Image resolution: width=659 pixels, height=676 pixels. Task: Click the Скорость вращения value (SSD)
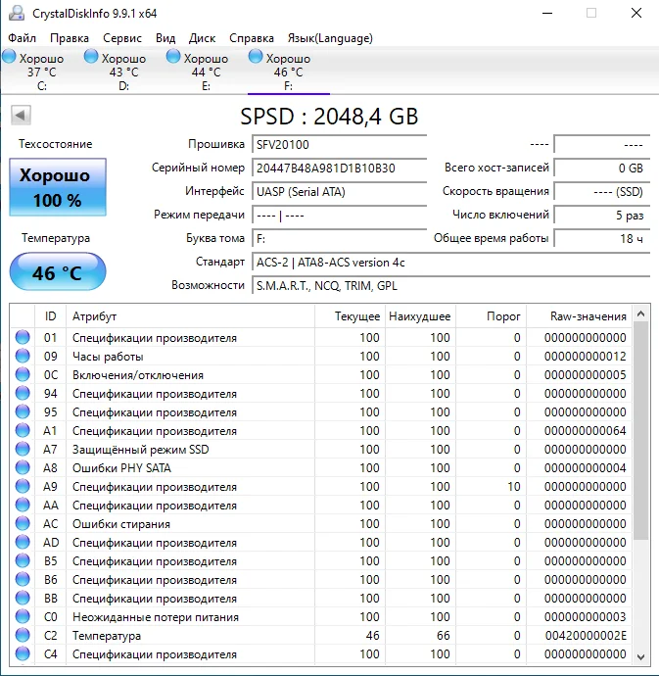click(x=601, y=191)
